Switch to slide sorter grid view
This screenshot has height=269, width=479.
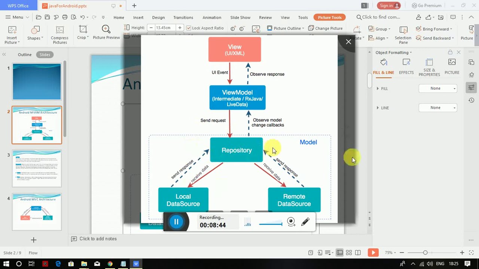pyautogui.click(x=349, y=253)
